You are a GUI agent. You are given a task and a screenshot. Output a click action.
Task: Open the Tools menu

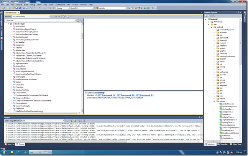51,5
